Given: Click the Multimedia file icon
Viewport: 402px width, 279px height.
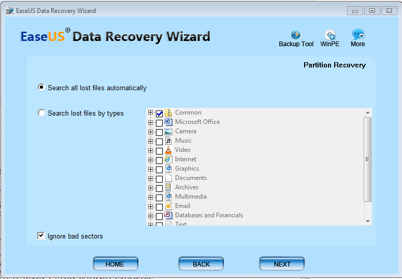Looking at the screenshot, I should click(168, 197).
